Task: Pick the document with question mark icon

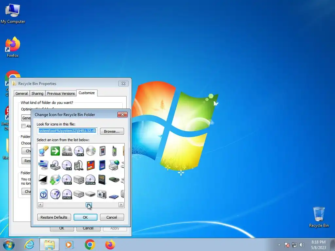Action: (44, 194)
